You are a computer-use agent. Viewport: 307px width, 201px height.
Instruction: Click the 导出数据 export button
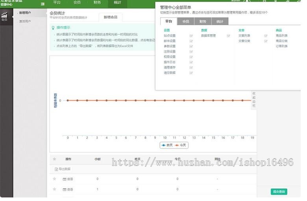click(x=63, y=169)
